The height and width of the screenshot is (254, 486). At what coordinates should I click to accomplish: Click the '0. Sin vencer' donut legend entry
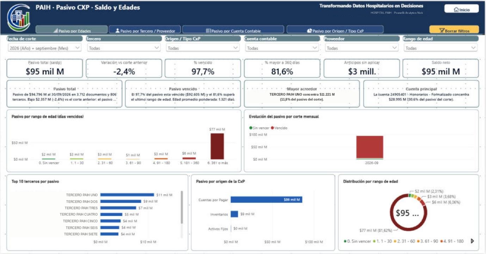click(x=357, y=241)
